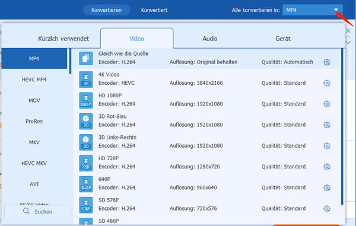Choose the SD 576P preset title
The image size is (356, 226).
click(x=109, y=200)
